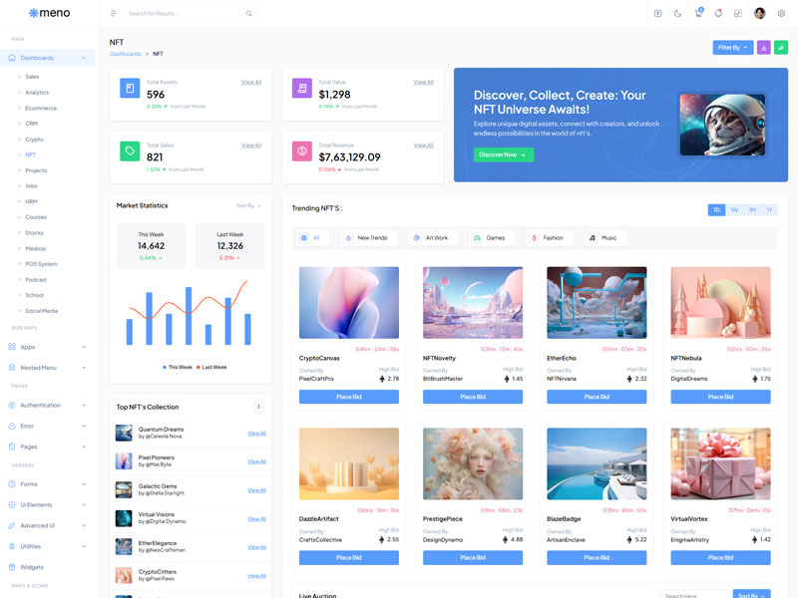Click the purple download icon button

click(x=763, y=47)
